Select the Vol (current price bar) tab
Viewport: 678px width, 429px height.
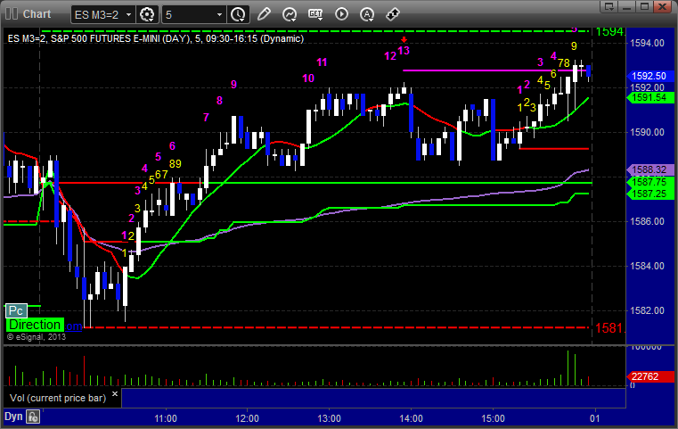coord(58,398)
